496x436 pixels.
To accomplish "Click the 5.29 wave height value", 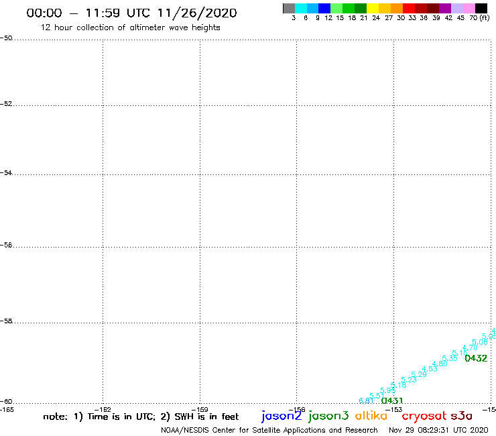I will tap(419, 374).
